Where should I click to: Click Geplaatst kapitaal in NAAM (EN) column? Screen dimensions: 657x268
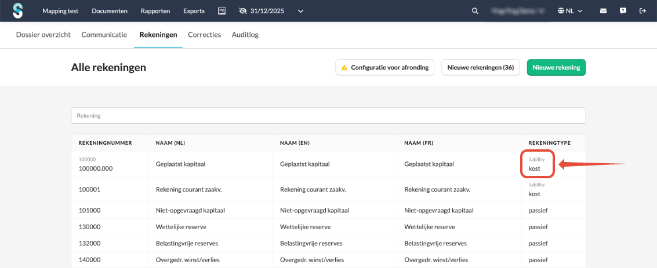point(304,164)
